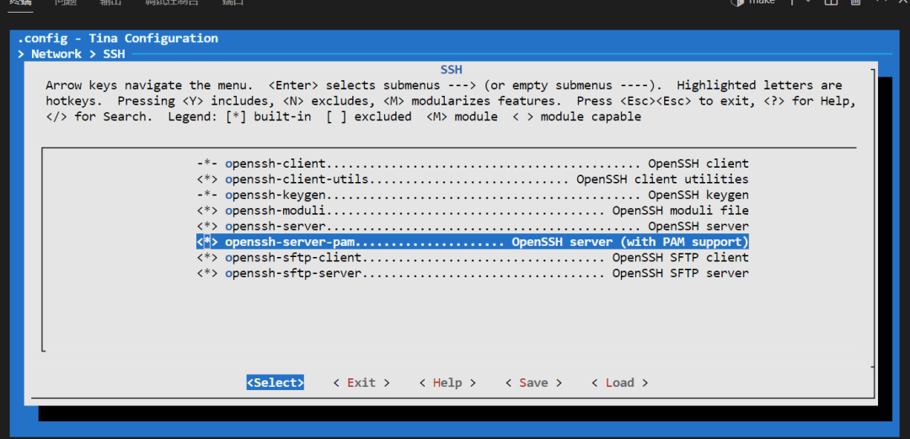Toggle the <*> marker for openssh-sftp-server

207,273
